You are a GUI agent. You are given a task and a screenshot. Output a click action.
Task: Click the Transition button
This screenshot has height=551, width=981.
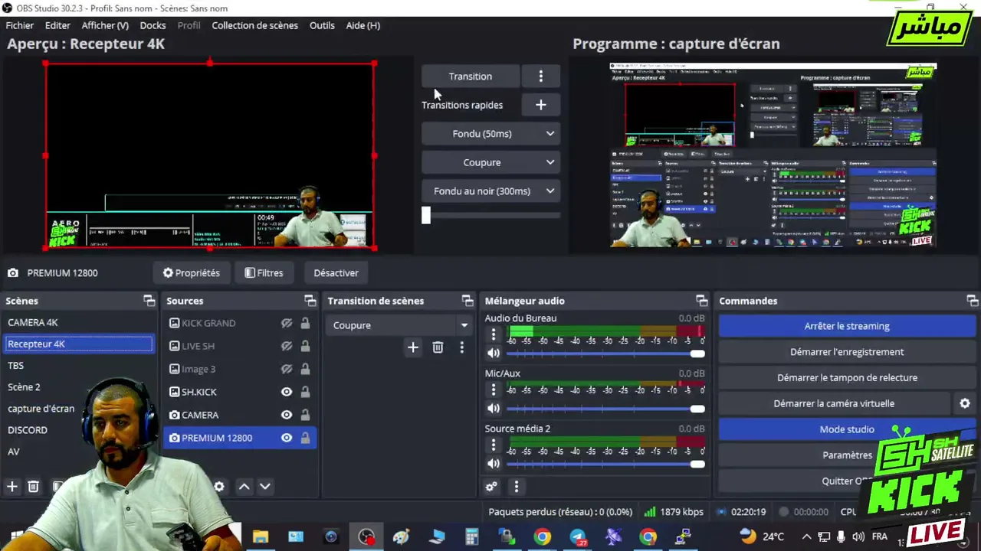(x=471, y=77)
